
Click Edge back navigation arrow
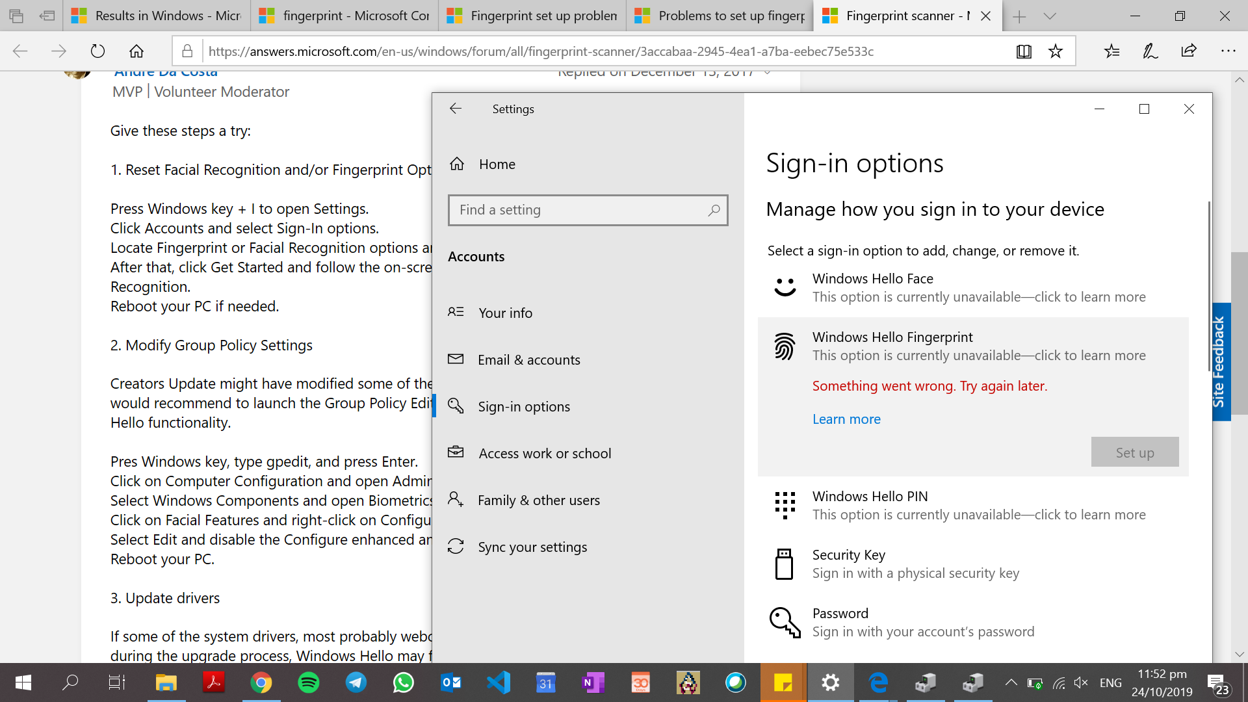pyautogui.click(x=20, y=51)
